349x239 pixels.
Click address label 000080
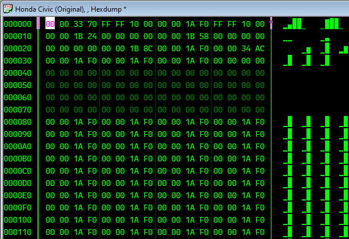17,122
